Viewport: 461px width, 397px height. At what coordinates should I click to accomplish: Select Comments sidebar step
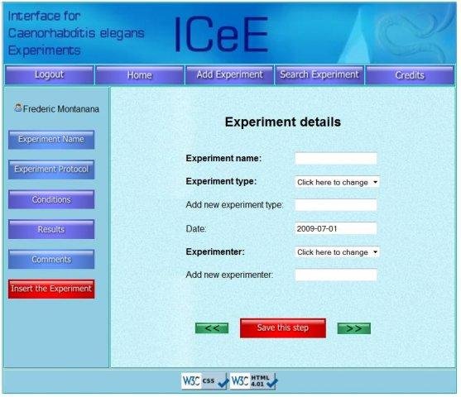[51, 259]
